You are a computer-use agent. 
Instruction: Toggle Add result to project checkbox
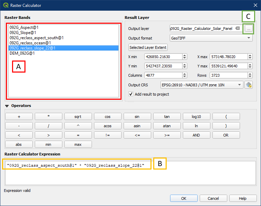pyautogui.click(x=131, y=94)
